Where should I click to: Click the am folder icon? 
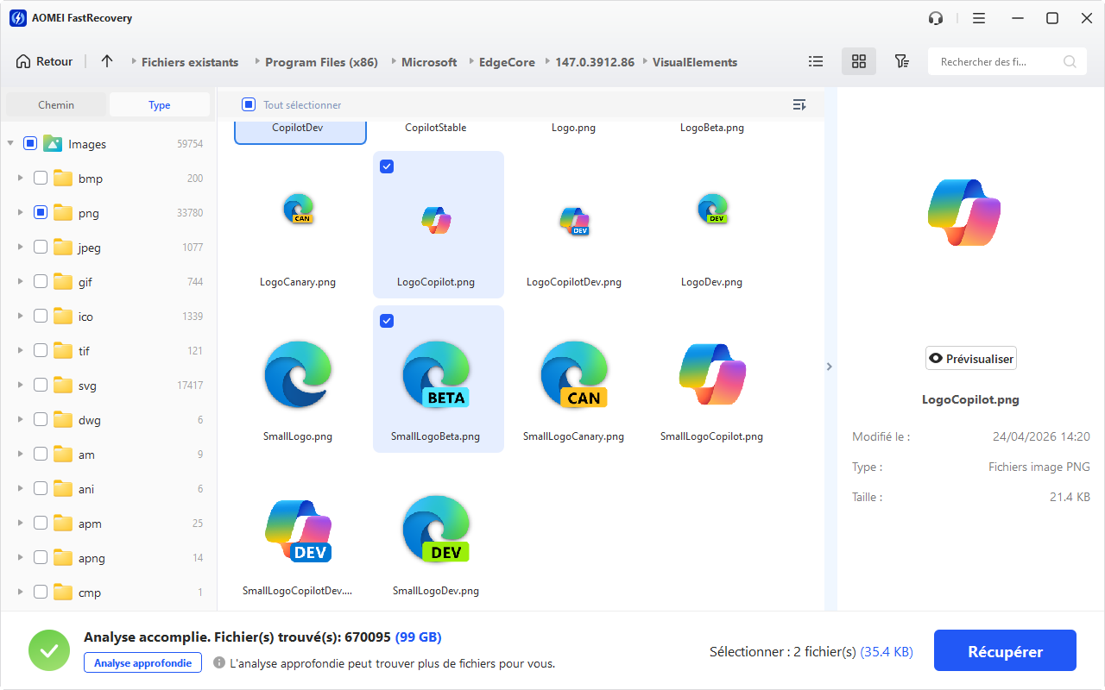click(x=63, y=455)
